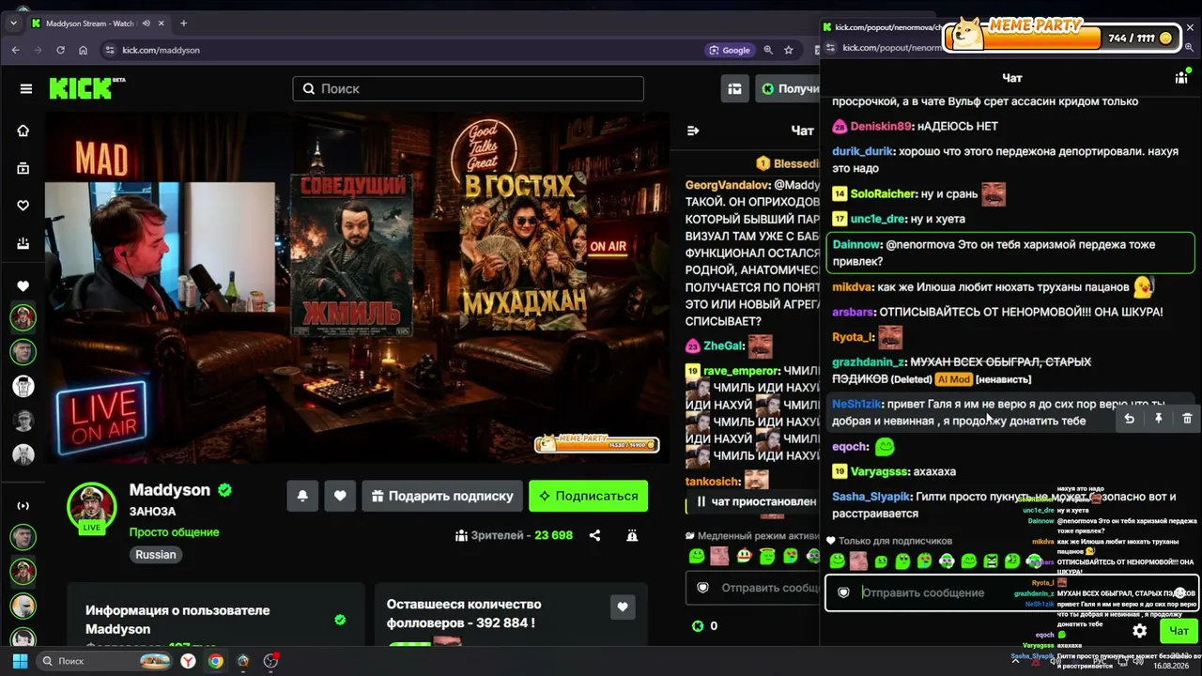The width and height of the screenshot is (1202, 676).
Task: Open SoloRaicher username in popout chat
Action: [x=883, y=193]
